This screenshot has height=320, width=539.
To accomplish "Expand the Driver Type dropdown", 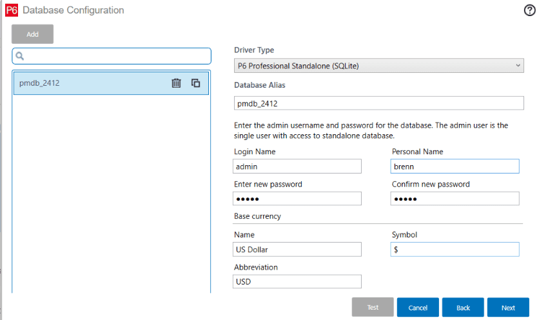I will 378,65.
